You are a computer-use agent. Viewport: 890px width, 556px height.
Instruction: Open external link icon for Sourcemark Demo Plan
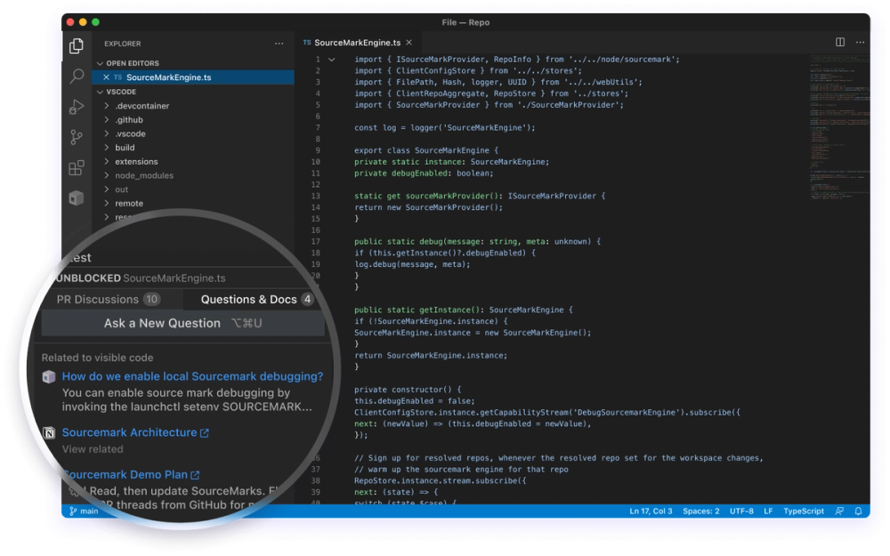pyautogui.click(x=195, y=475)
